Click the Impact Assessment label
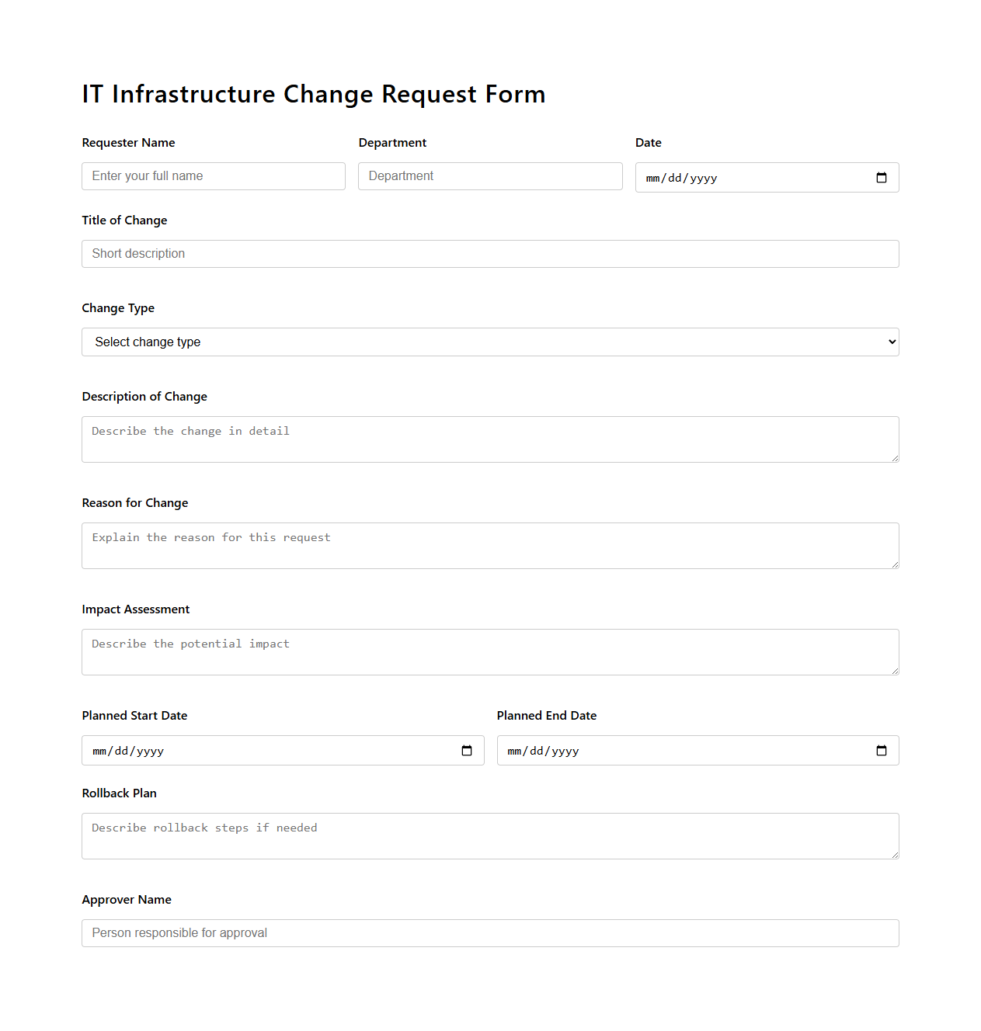 point(135,609)
